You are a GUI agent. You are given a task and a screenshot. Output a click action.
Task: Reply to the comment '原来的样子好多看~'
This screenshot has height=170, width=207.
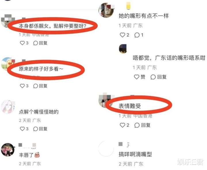[x=40, y=86]
